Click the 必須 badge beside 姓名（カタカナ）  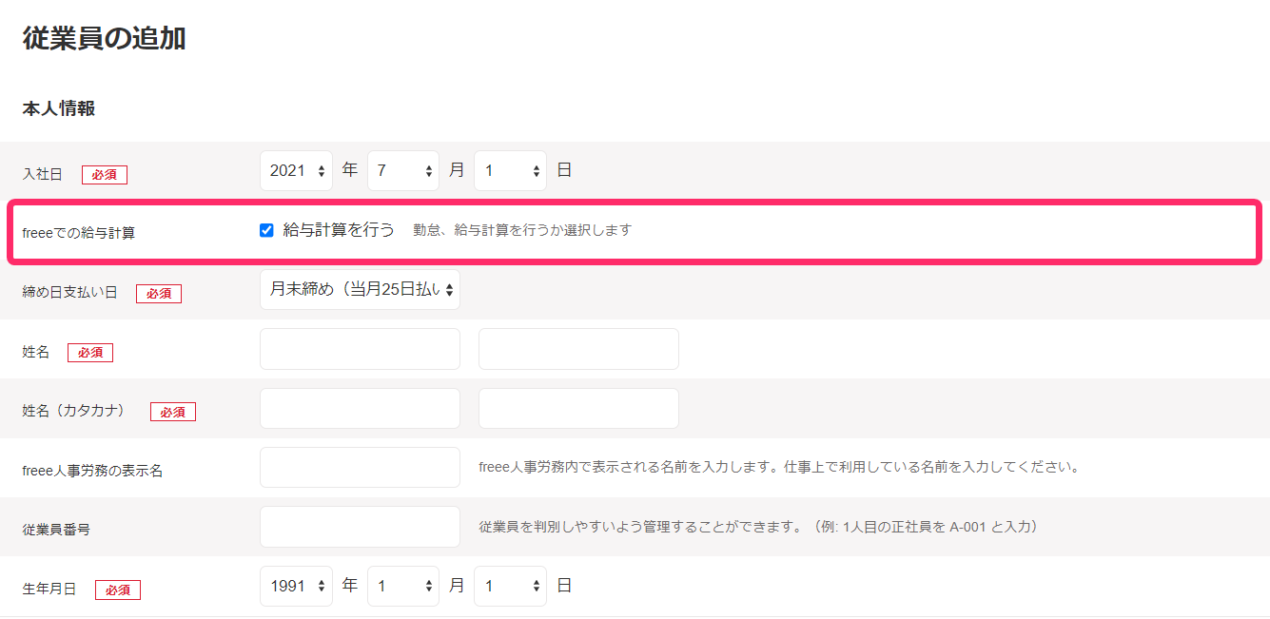[x=173, y=412]
